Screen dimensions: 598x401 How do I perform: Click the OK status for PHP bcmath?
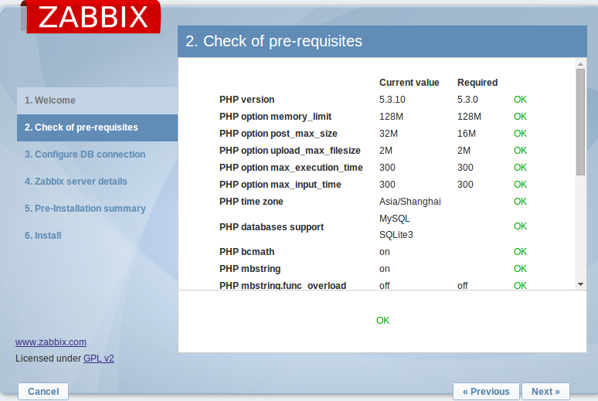520,252
